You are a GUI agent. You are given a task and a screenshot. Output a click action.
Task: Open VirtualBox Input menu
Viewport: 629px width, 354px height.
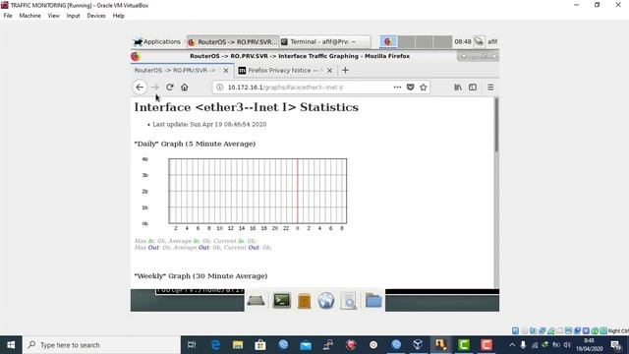click(73, 16)
